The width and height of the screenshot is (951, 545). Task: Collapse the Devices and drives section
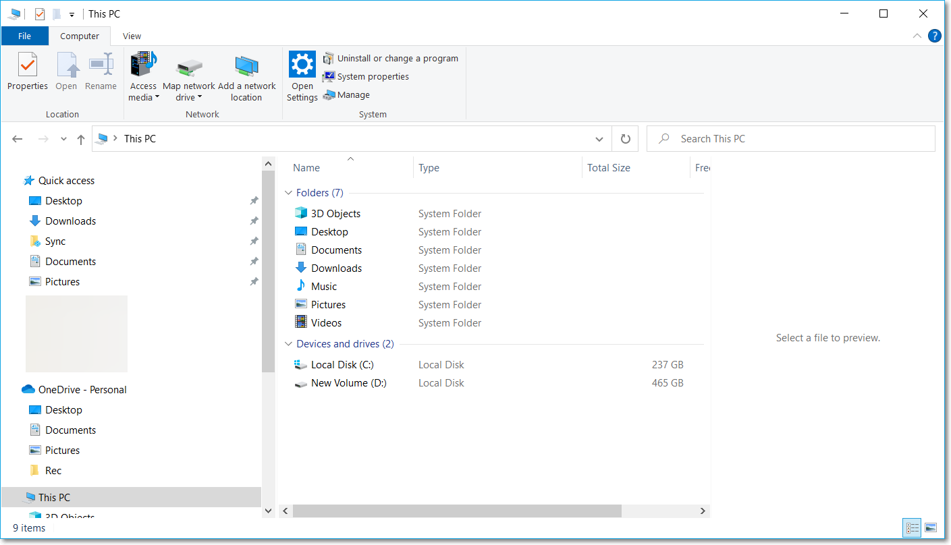pyautogui.click(x=288, y=343)
